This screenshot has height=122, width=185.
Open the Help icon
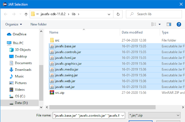[179, 25]
